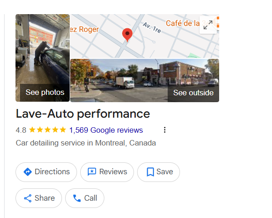The image size is (272, 218).
Task: Open the three-dot more options menu
Action: pos(164,130)
